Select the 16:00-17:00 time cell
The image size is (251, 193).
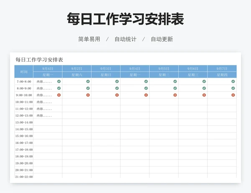[x=24, y=143]
